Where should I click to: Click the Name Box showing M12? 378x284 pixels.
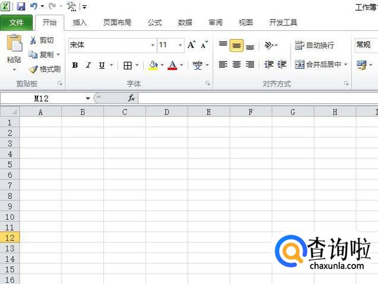(42, 98)
